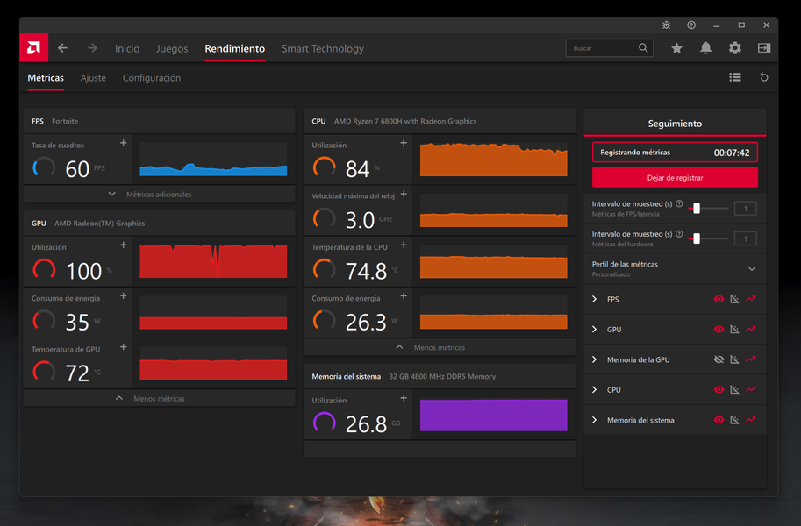Click the bug report icon in title bar
The image size is (801, 526).
(667, 25)
